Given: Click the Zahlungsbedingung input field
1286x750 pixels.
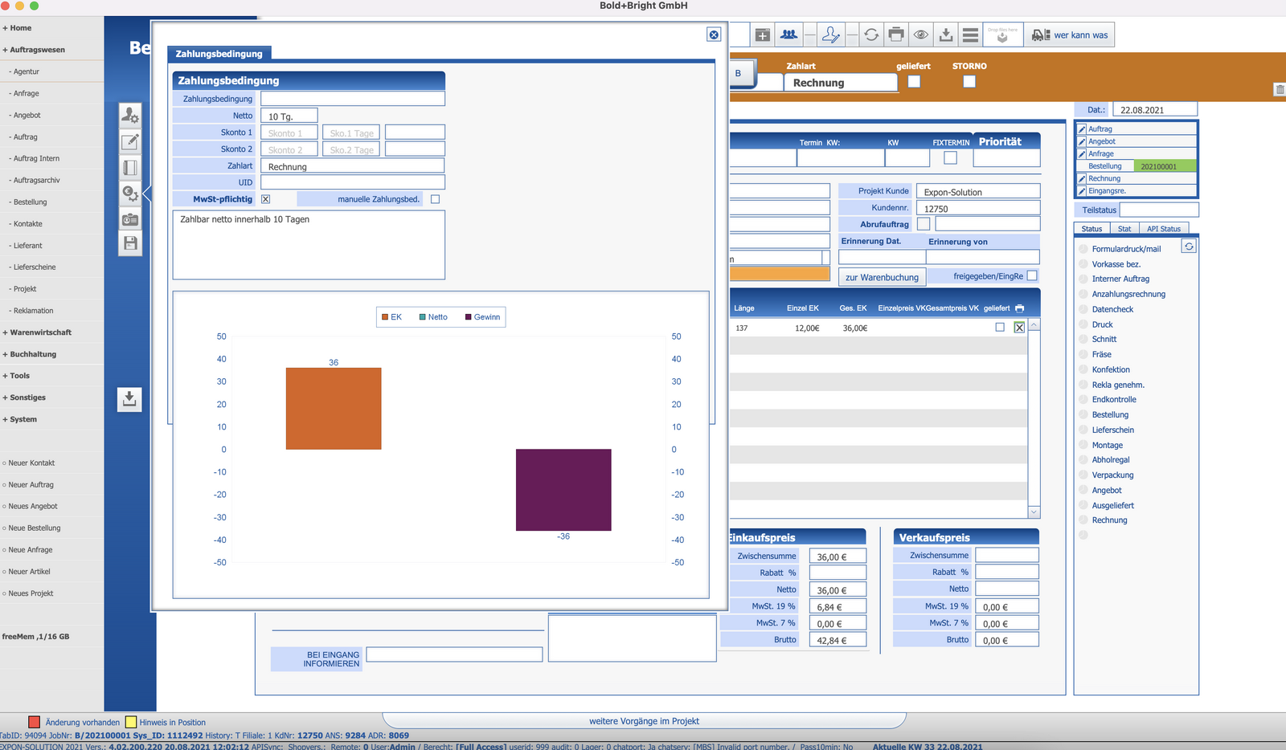Looking at the screenshot, I should (352, 99).
